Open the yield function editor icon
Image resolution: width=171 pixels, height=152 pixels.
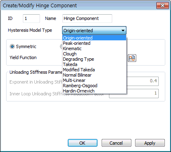(x=132, y=58)
